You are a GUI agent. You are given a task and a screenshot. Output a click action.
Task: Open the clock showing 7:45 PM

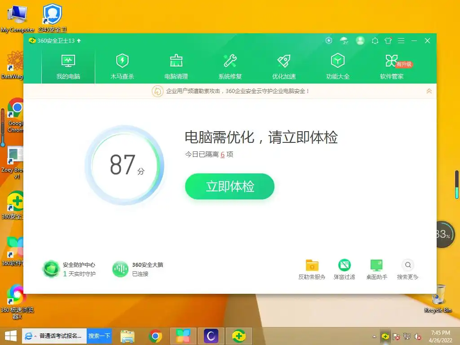tap(440, 336)
